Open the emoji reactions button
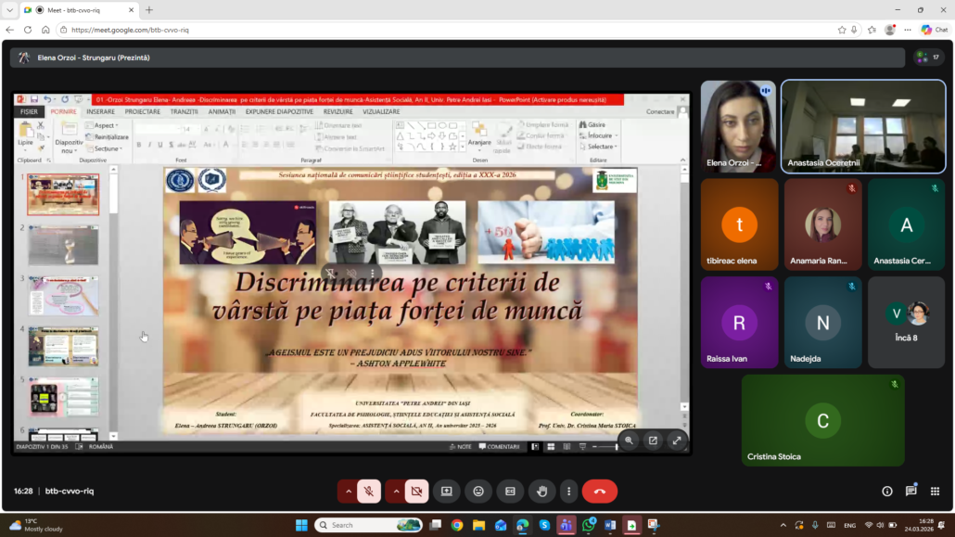Viewport: 955px width, 537px height. point(478,492)
